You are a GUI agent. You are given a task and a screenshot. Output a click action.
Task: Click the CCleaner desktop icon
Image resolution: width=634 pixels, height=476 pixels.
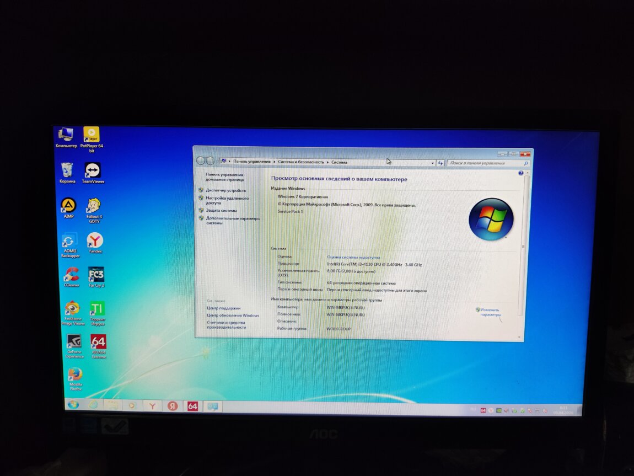click(71, 274)
